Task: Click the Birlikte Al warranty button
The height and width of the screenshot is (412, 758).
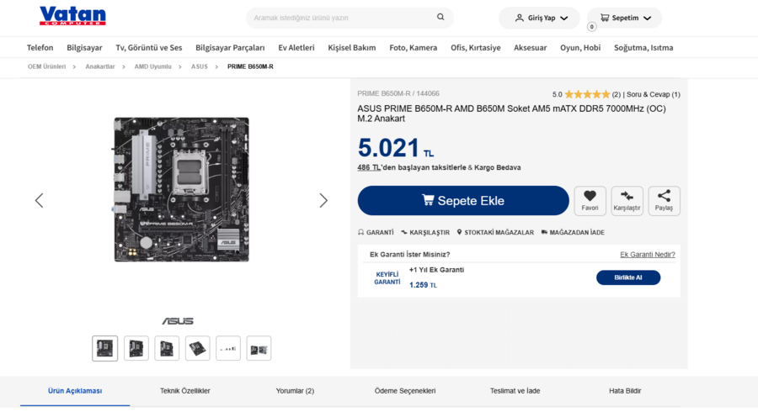Action: 627,277
